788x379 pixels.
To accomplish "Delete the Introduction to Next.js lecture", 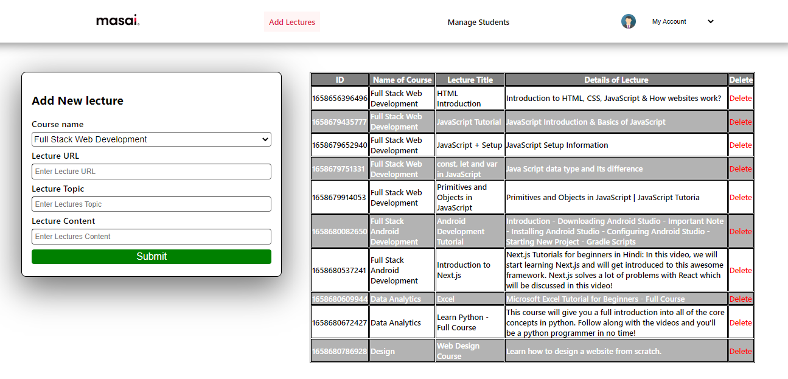I will pos(741,271).
